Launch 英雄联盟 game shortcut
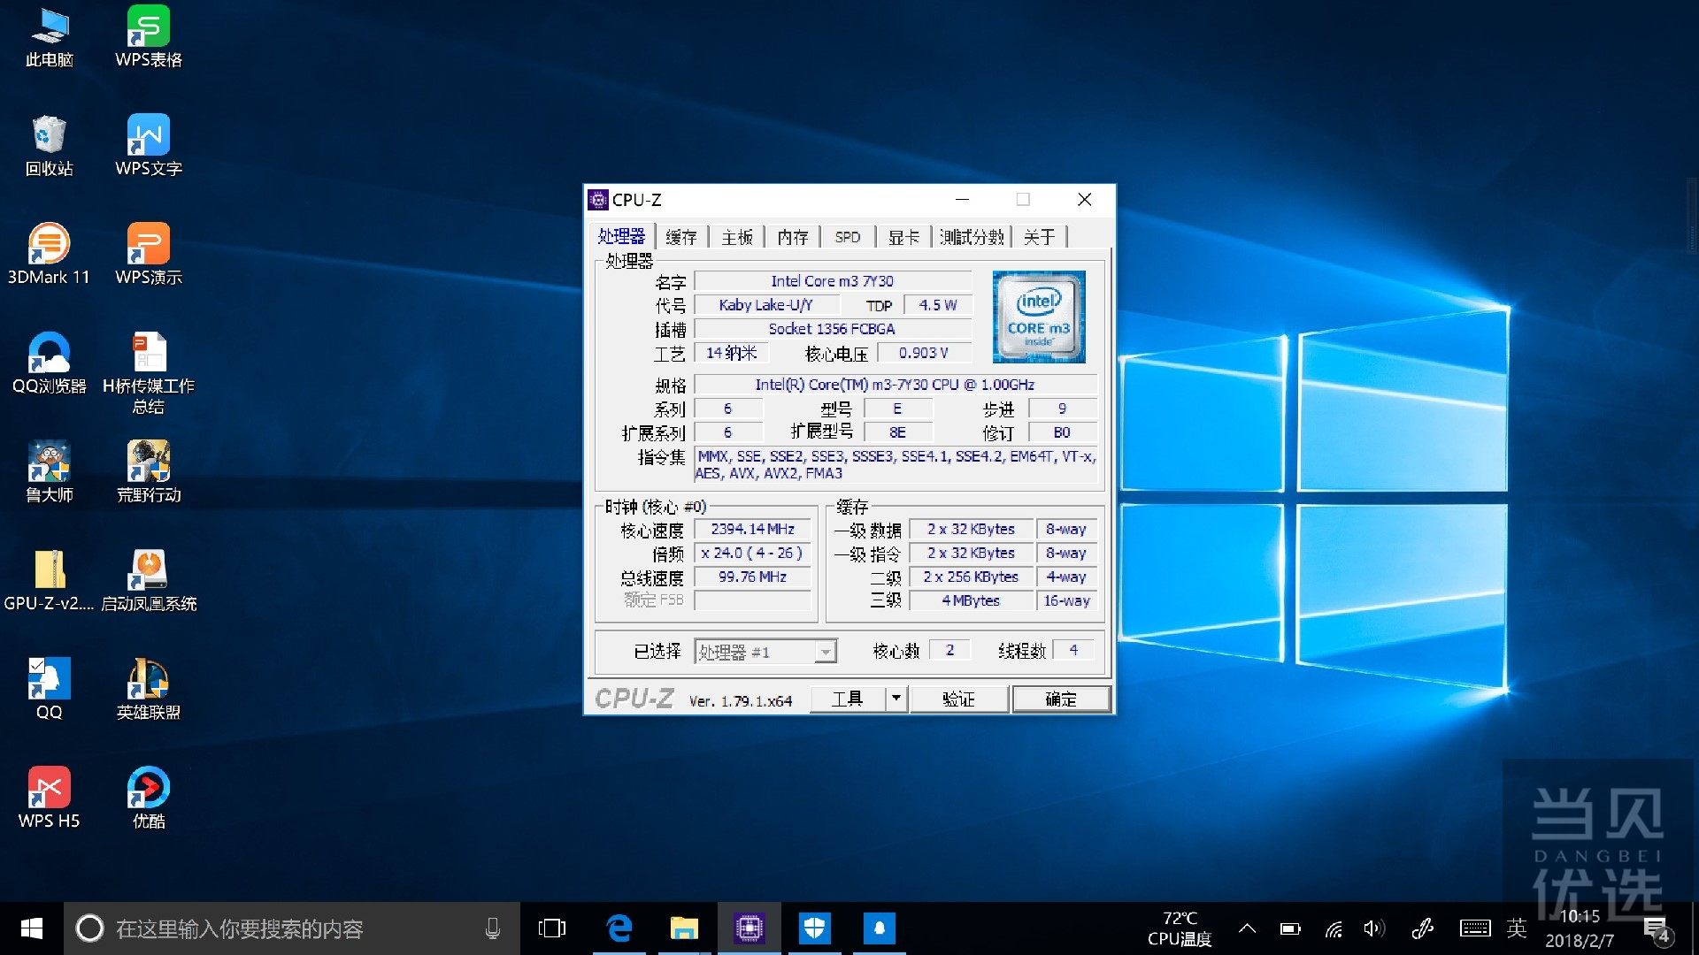The height and width of the screenshot is (955, 1699). click(149, 690)
